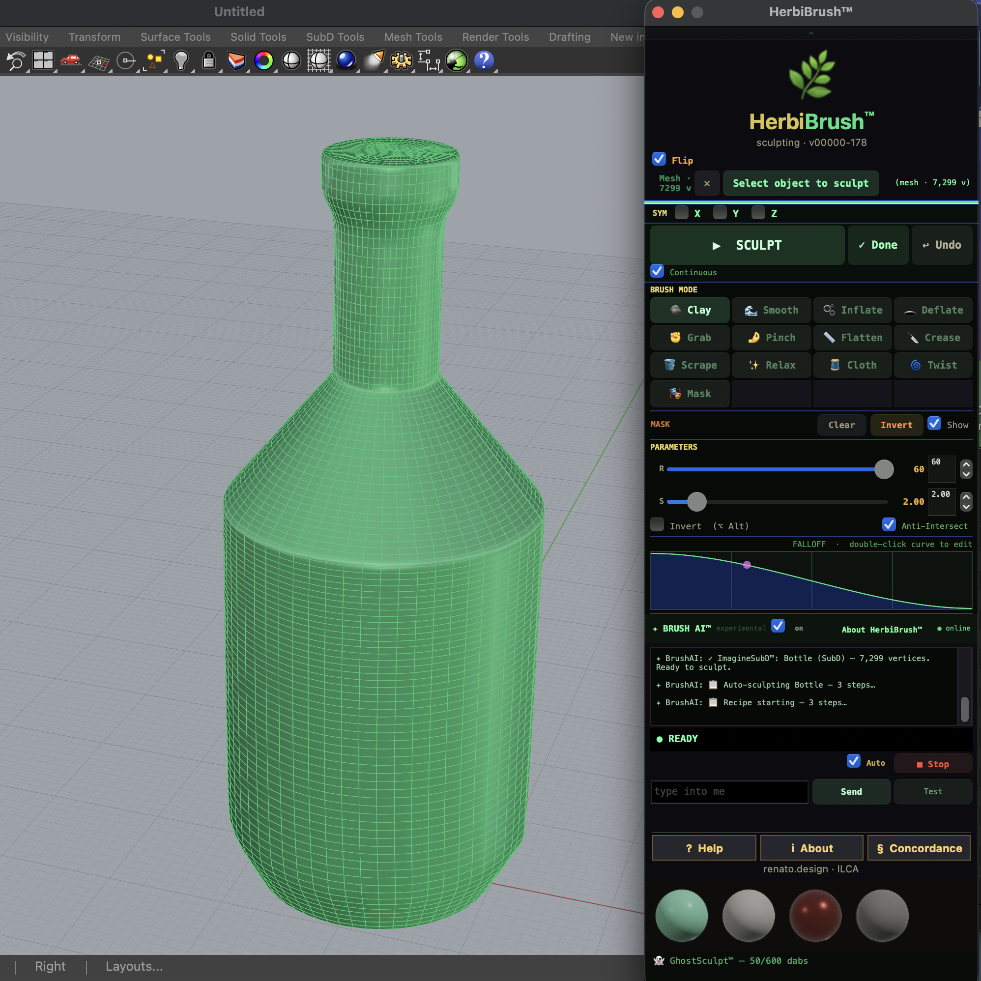Screen dimensions: 981x981
Task: Pick the Cloth brush mode
Action: [x=852, y=365]
